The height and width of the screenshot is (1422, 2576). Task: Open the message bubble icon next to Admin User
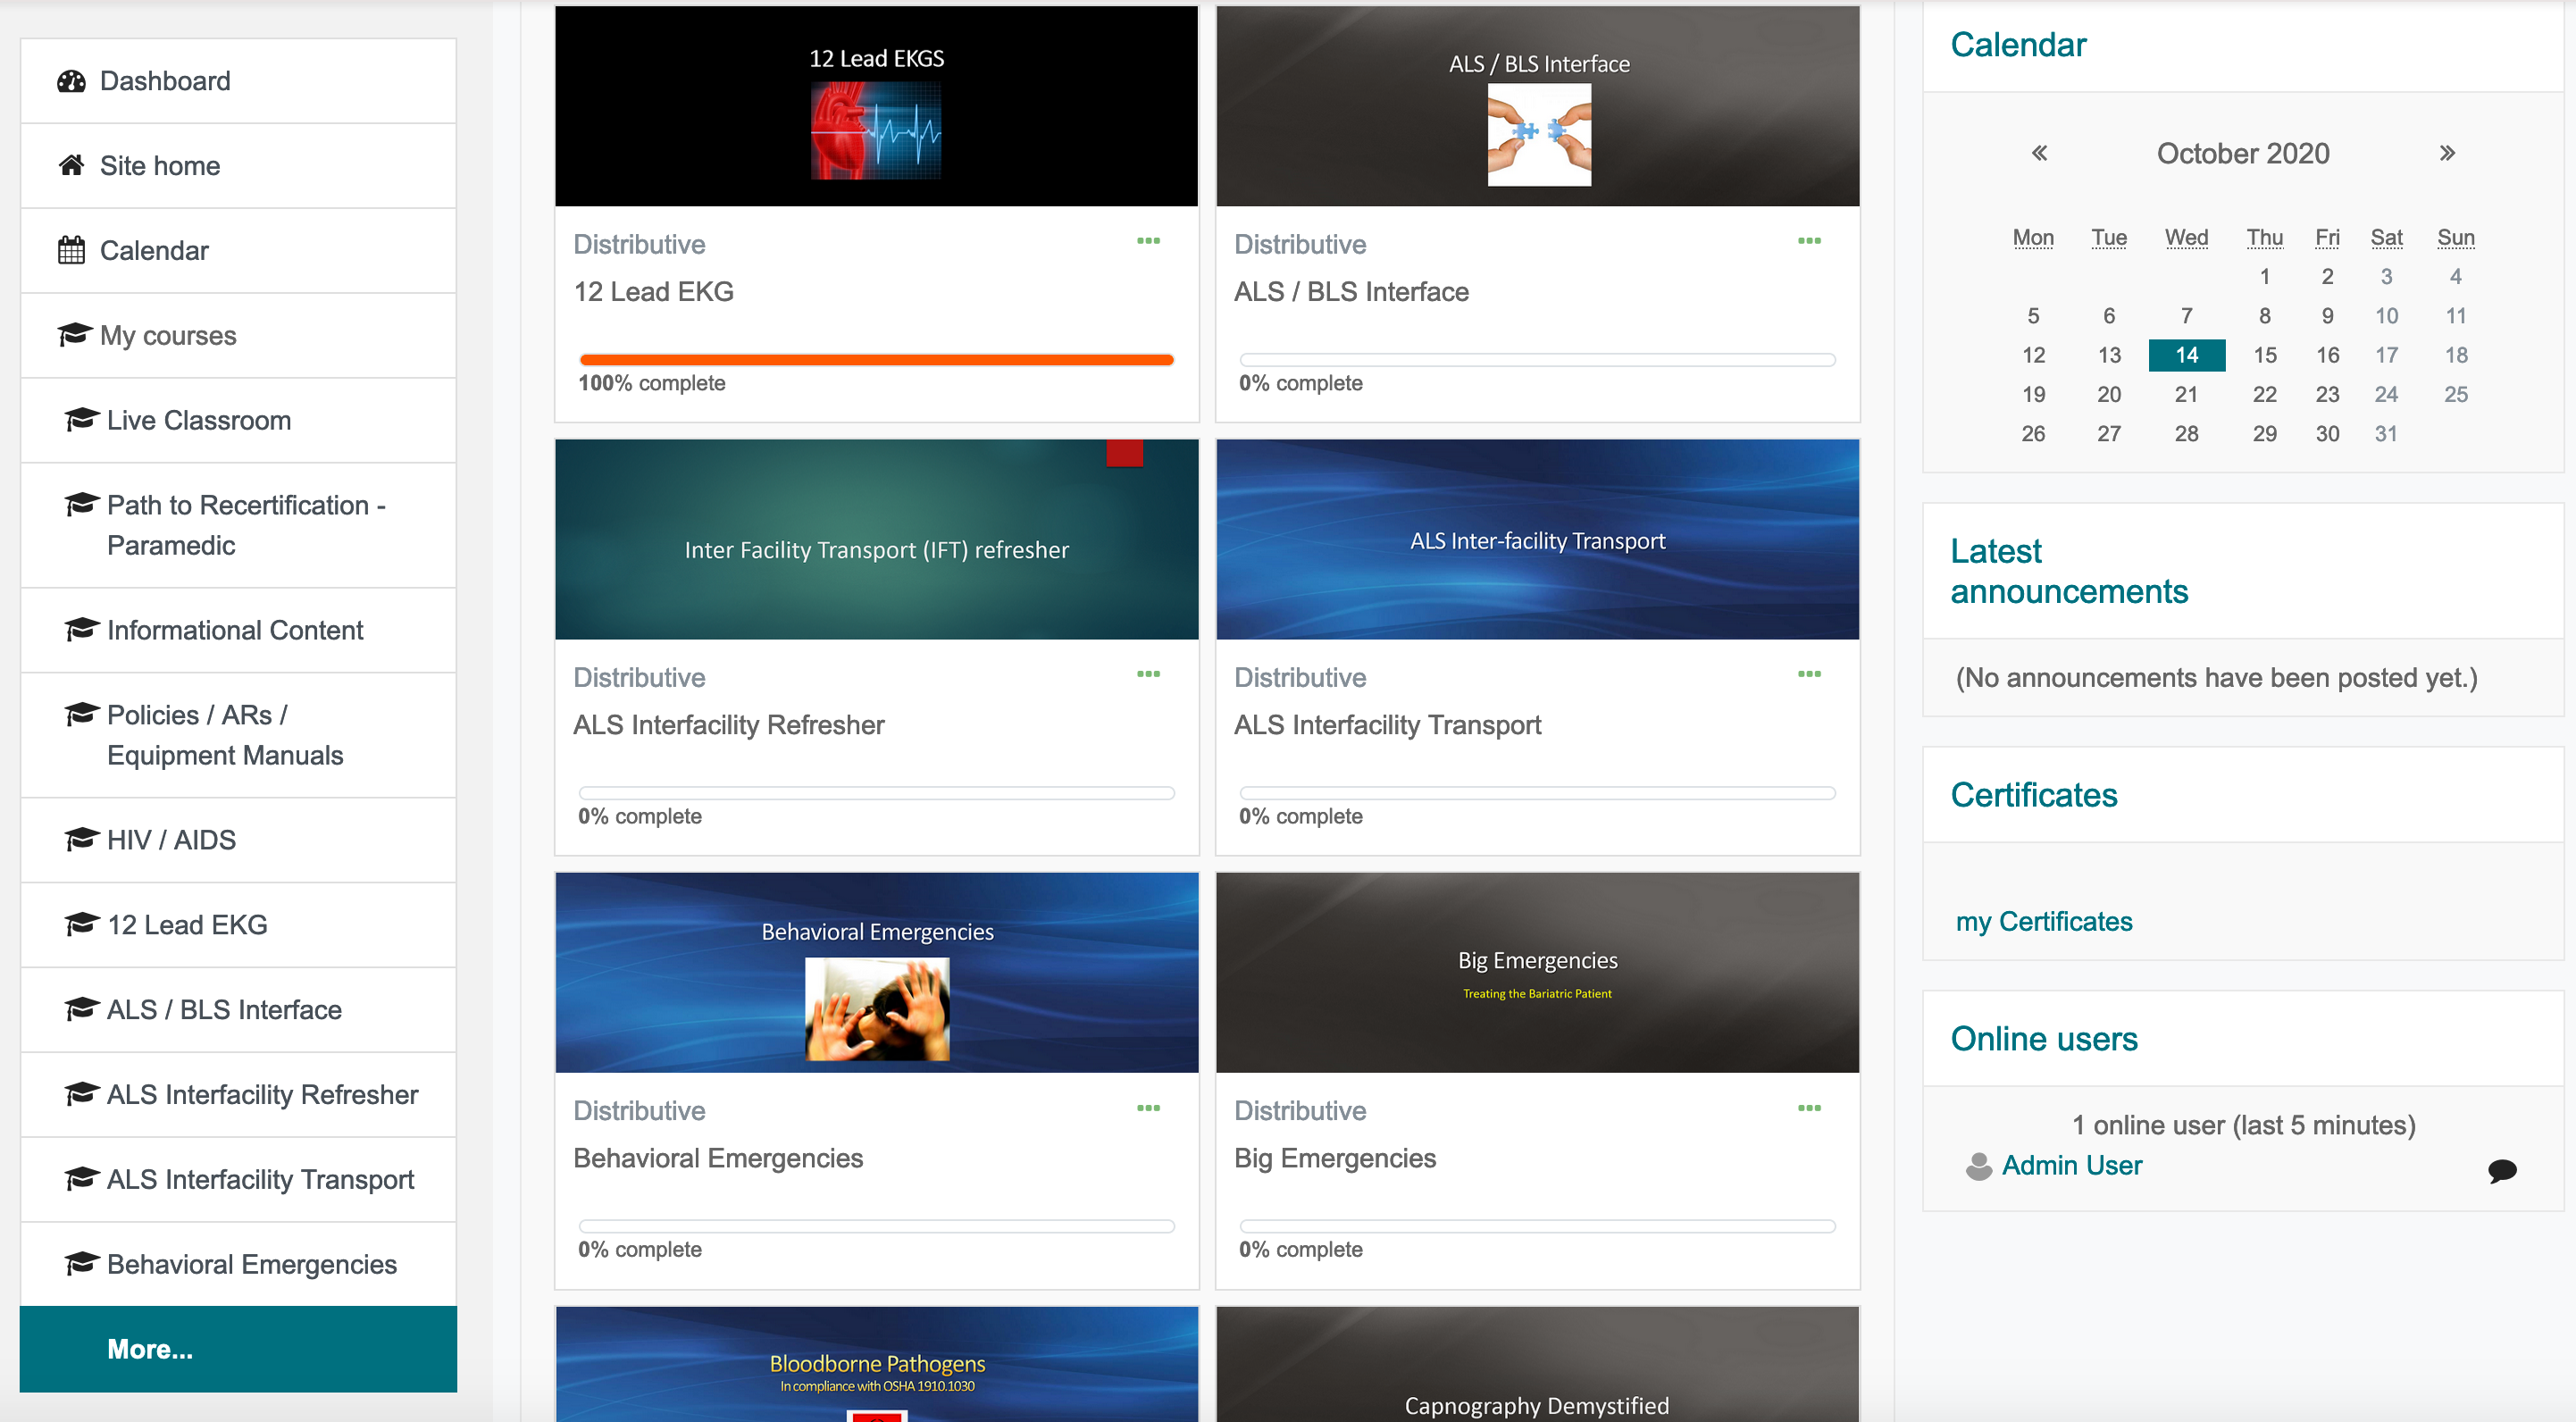[x=2502, y=1170]
